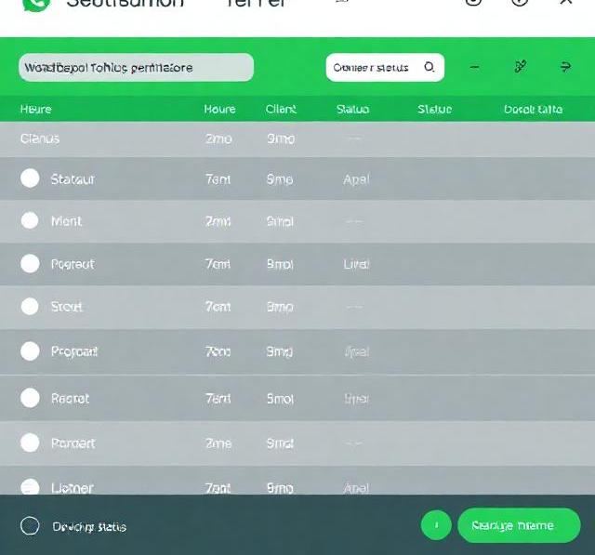595x555 pixels.
Task: Select the radio circle beside Liatner
Action: click(30, 487)
